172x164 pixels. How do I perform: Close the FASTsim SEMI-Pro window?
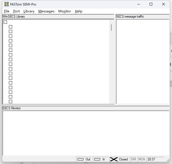[x=164, y=4]
